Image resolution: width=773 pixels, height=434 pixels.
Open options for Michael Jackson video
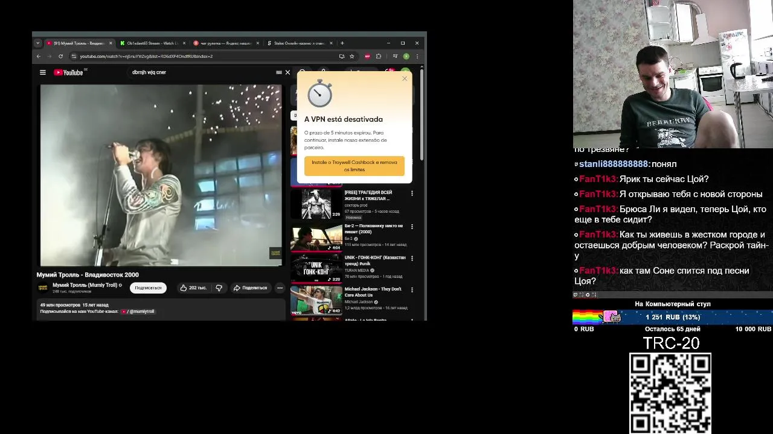tap(412, 289)
